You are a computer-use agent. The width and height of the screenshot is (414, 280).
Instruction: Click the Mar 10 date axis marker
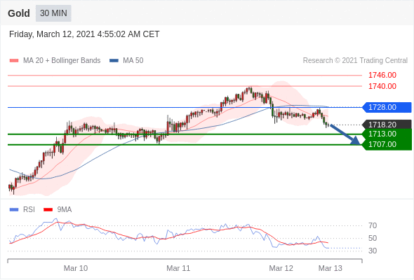tap(76, 268)
